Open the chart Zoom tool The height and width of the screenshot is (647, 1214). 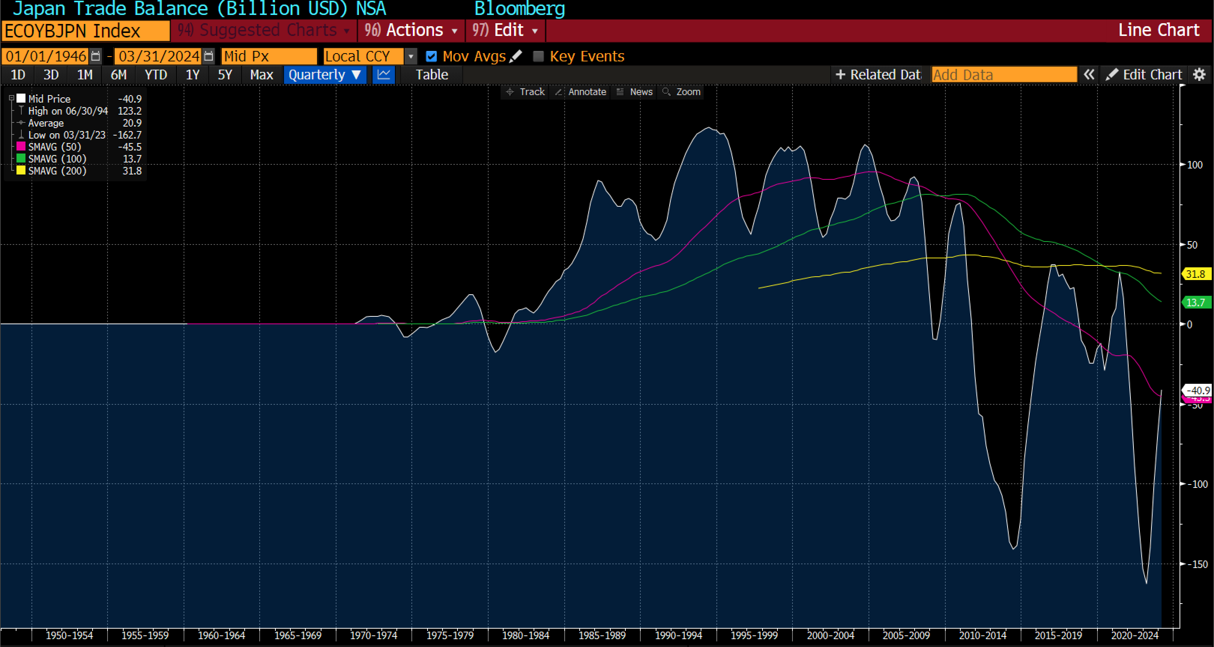[682, 92]
